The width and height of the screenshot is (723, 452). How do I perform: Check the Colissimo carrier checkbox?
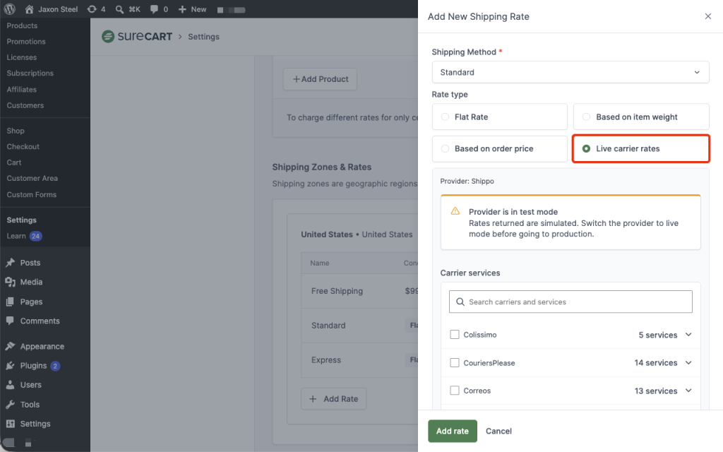455,334
